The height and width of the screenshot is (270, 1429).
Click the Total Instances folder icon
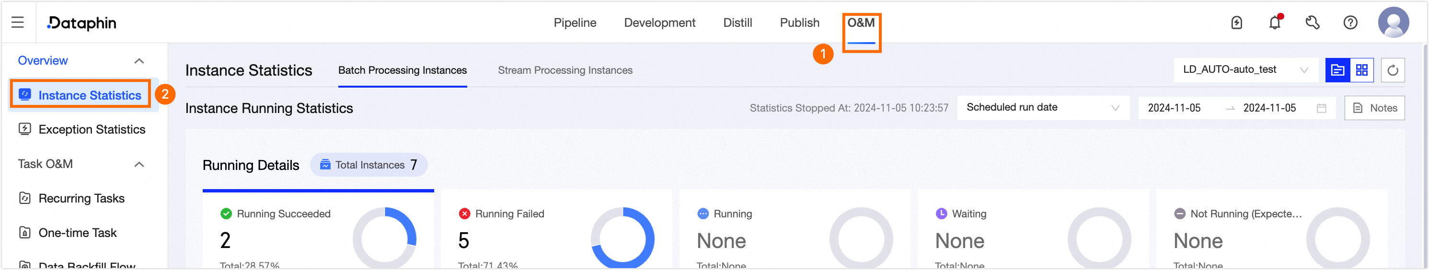pos(325,165)
